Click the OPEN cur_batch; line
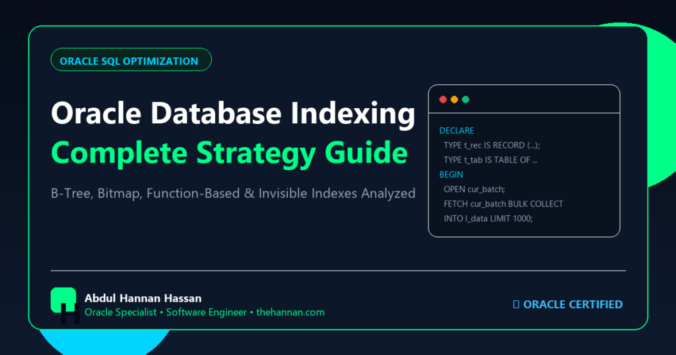The width and height of the screenshot is (676, 355). [x=474, y=189]
